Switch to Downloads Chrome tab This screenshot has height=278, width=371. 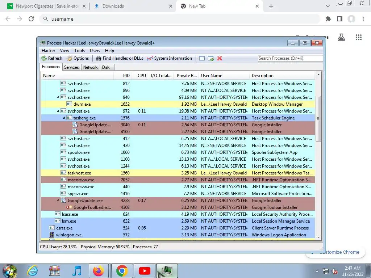pyautogui.click(x=133, y=6)
